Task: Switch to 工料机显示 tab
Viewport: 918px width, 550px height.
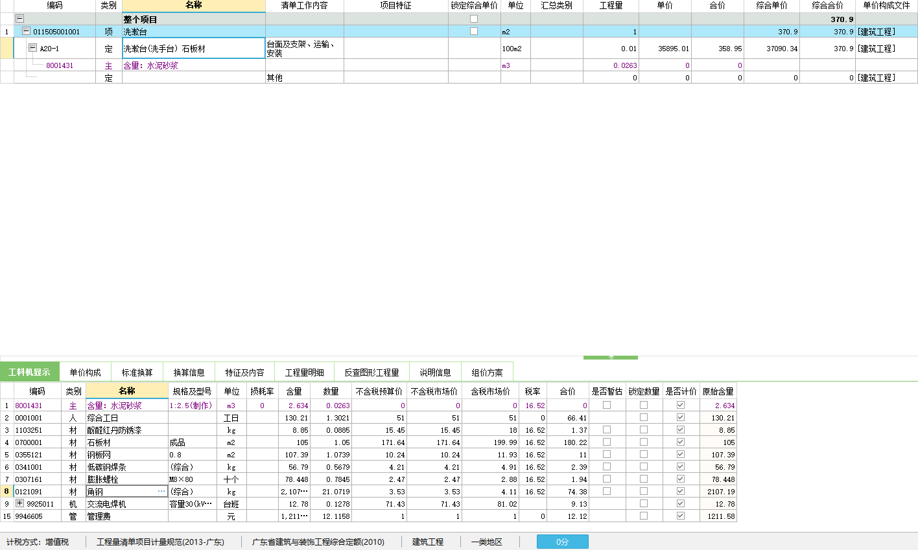Action: tap(29, 372)
